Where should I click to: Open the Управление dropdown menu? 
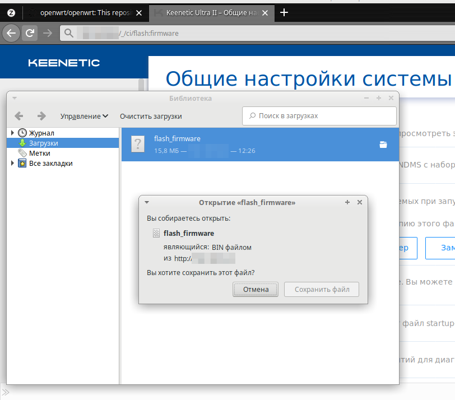(84, 117)
